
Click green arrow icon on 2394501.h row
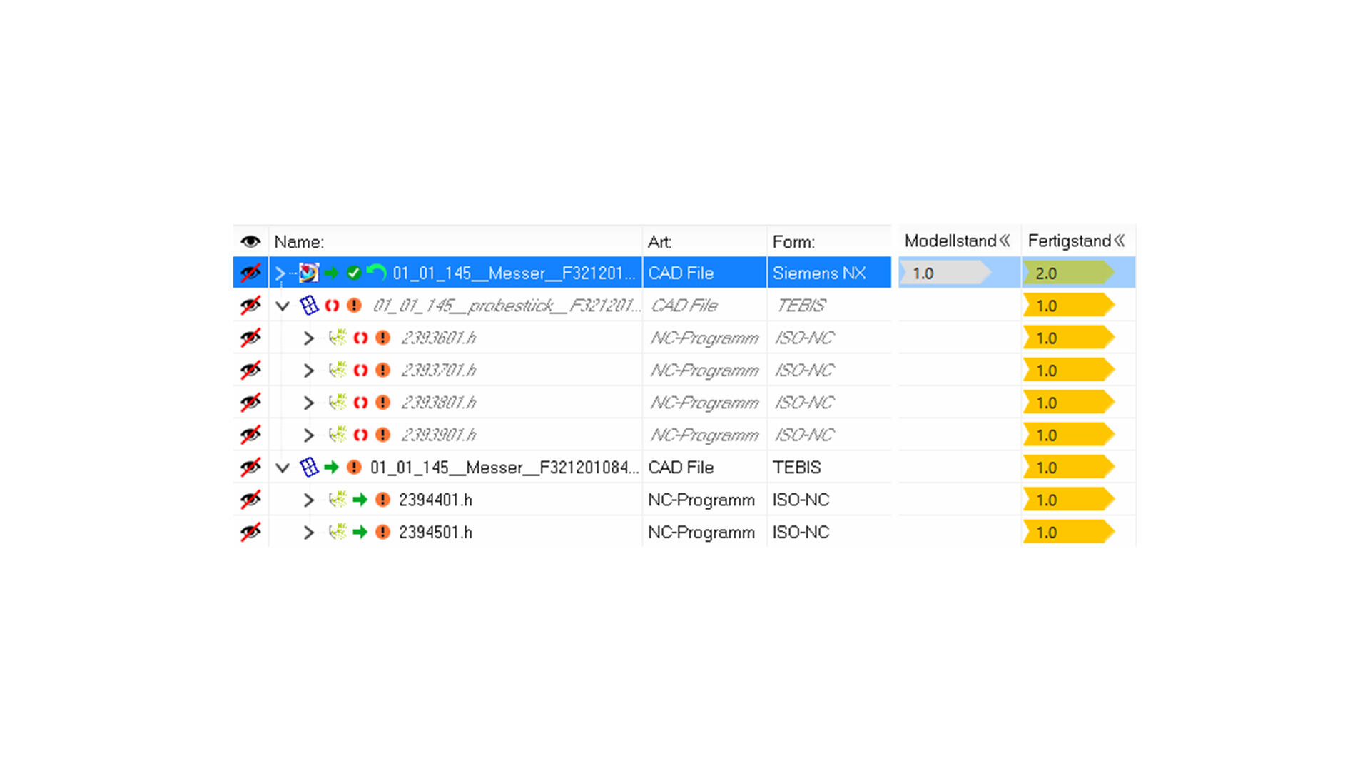(x=360, y=532)
